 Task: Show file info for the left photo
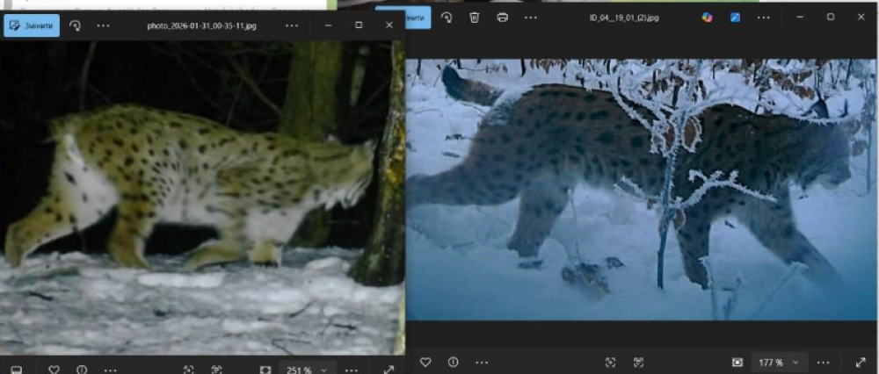pyautogui.click(x=82, y=370)
